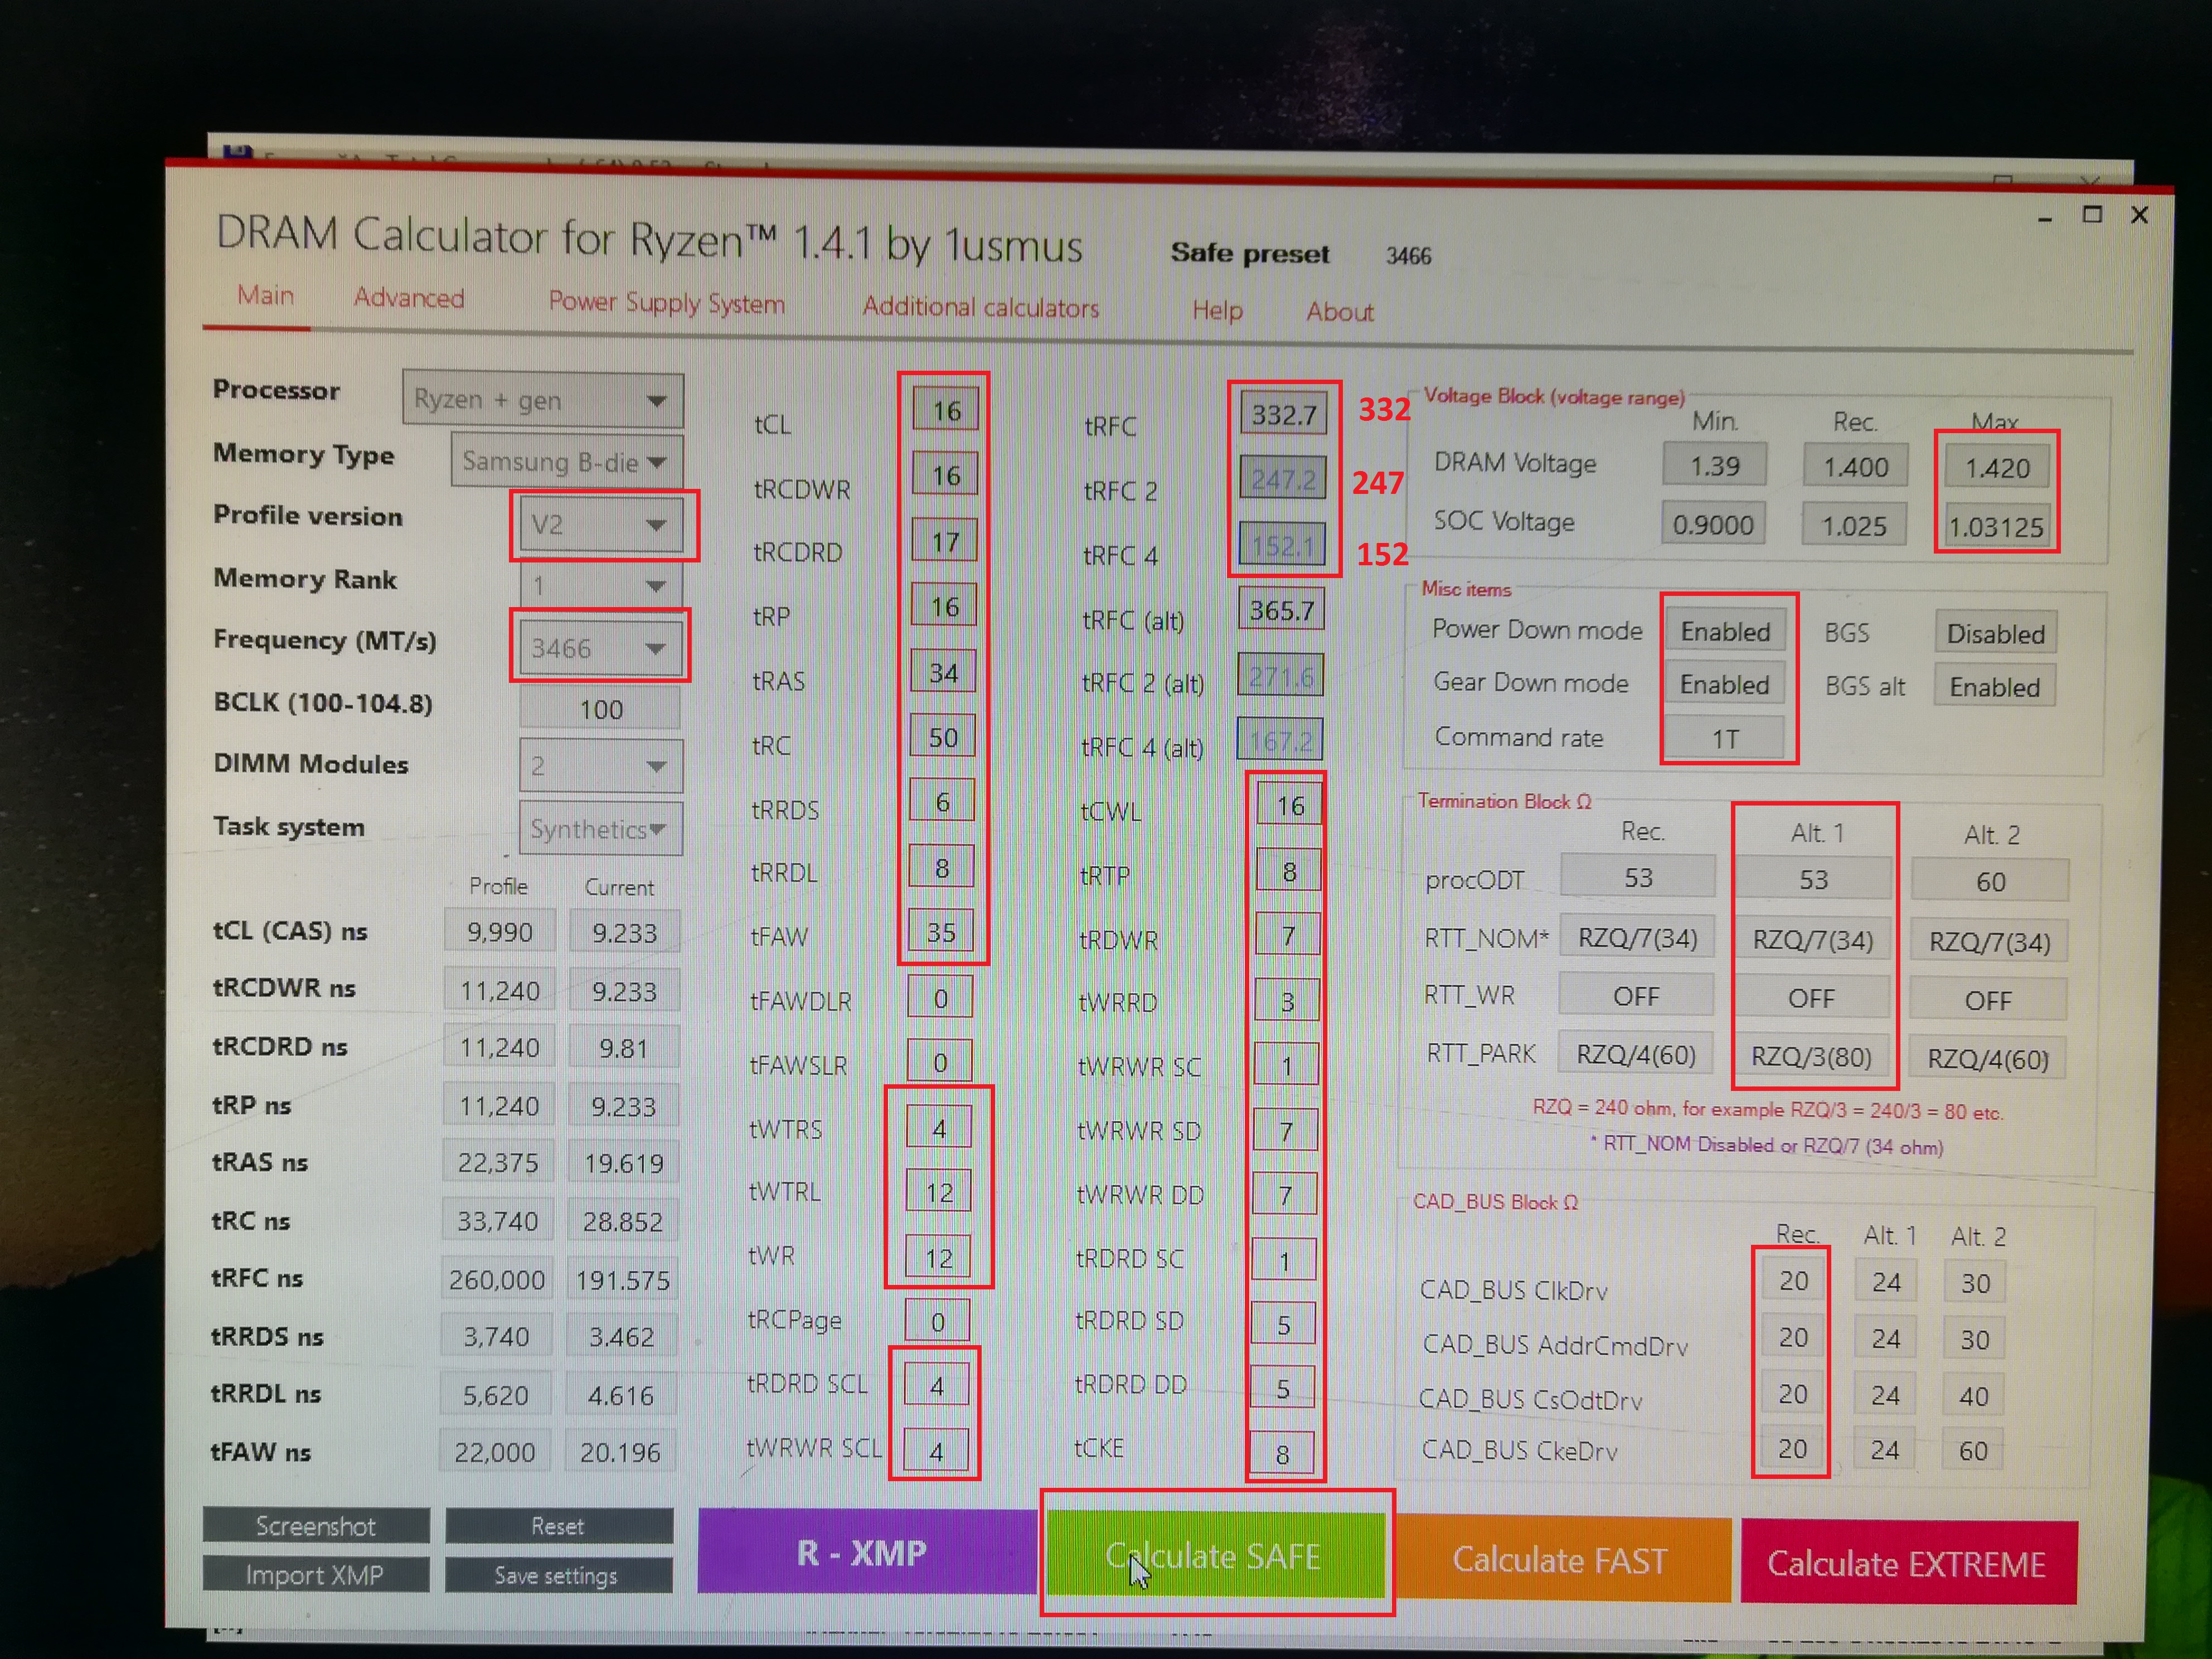
Task: Click the maximize window icon
Action: coord(2091,215)
